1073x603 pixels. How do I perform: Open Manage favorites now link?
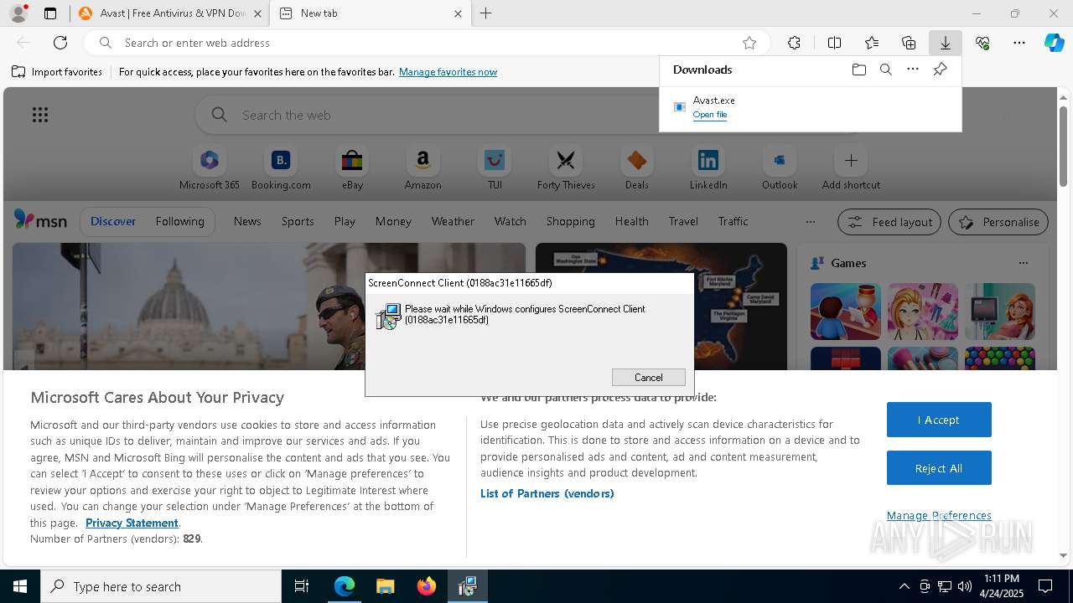(448, 72)
